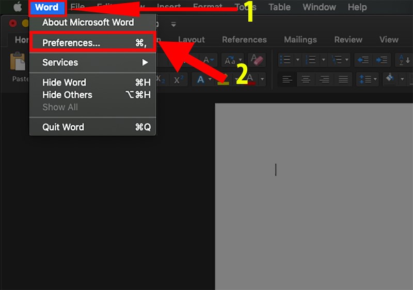Switch to the Mailings ribbon tab

[x=300, y=40]
